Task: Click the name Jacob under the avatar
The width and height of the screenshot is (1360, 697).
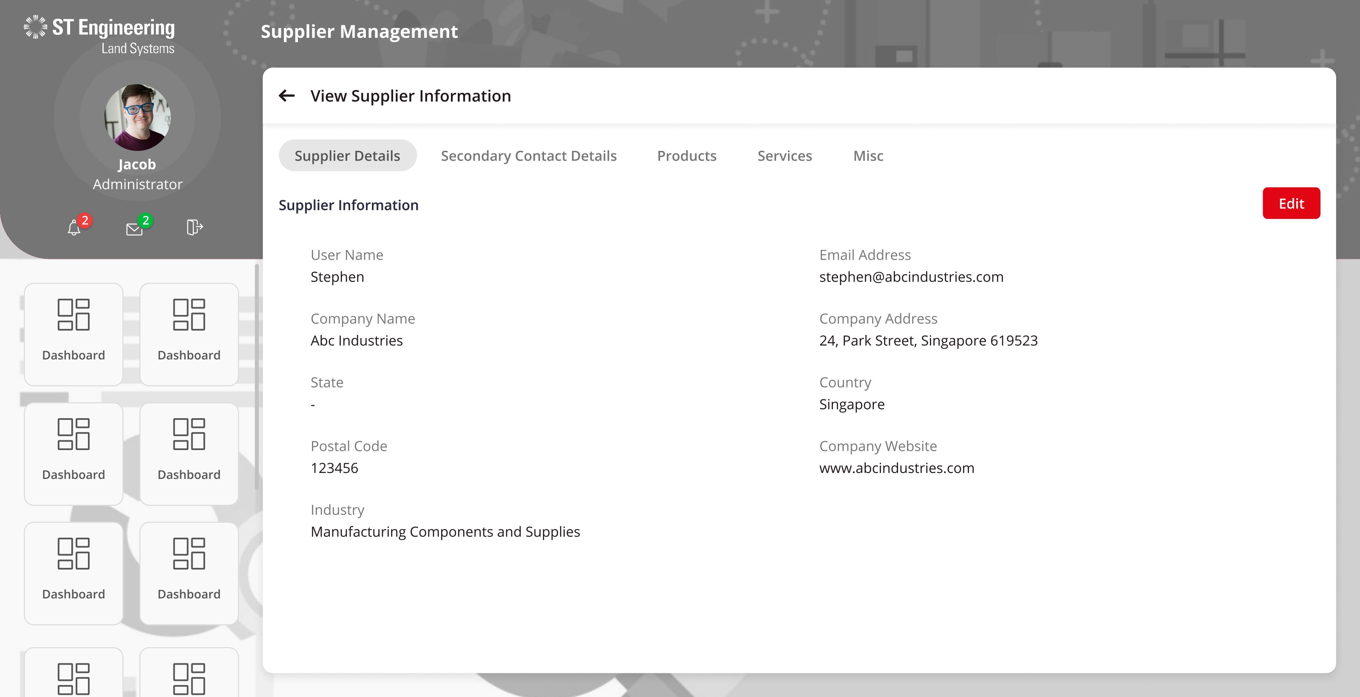Action: (x=137, y=164)
